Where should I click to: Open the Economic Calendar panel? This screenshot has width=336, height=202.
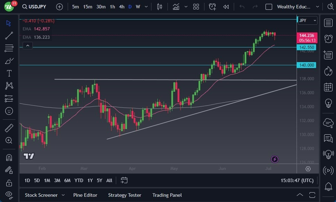click(328, 87)
